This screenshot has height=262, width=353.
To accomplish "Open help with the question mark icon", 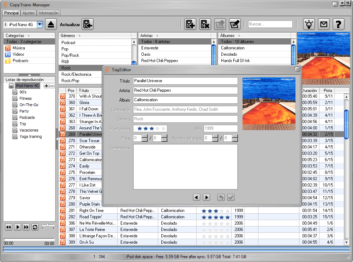I will [339, 24].
